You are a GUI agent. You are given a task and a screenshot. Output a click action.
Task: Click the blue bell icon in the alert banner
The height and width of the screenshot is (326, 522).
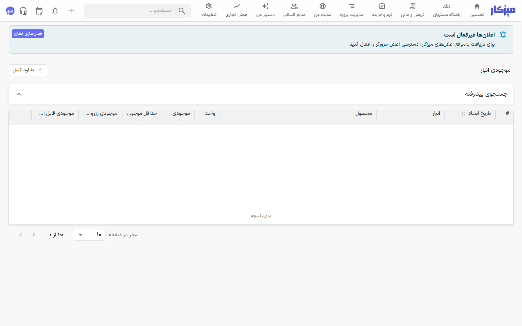(x=503, y=34)
